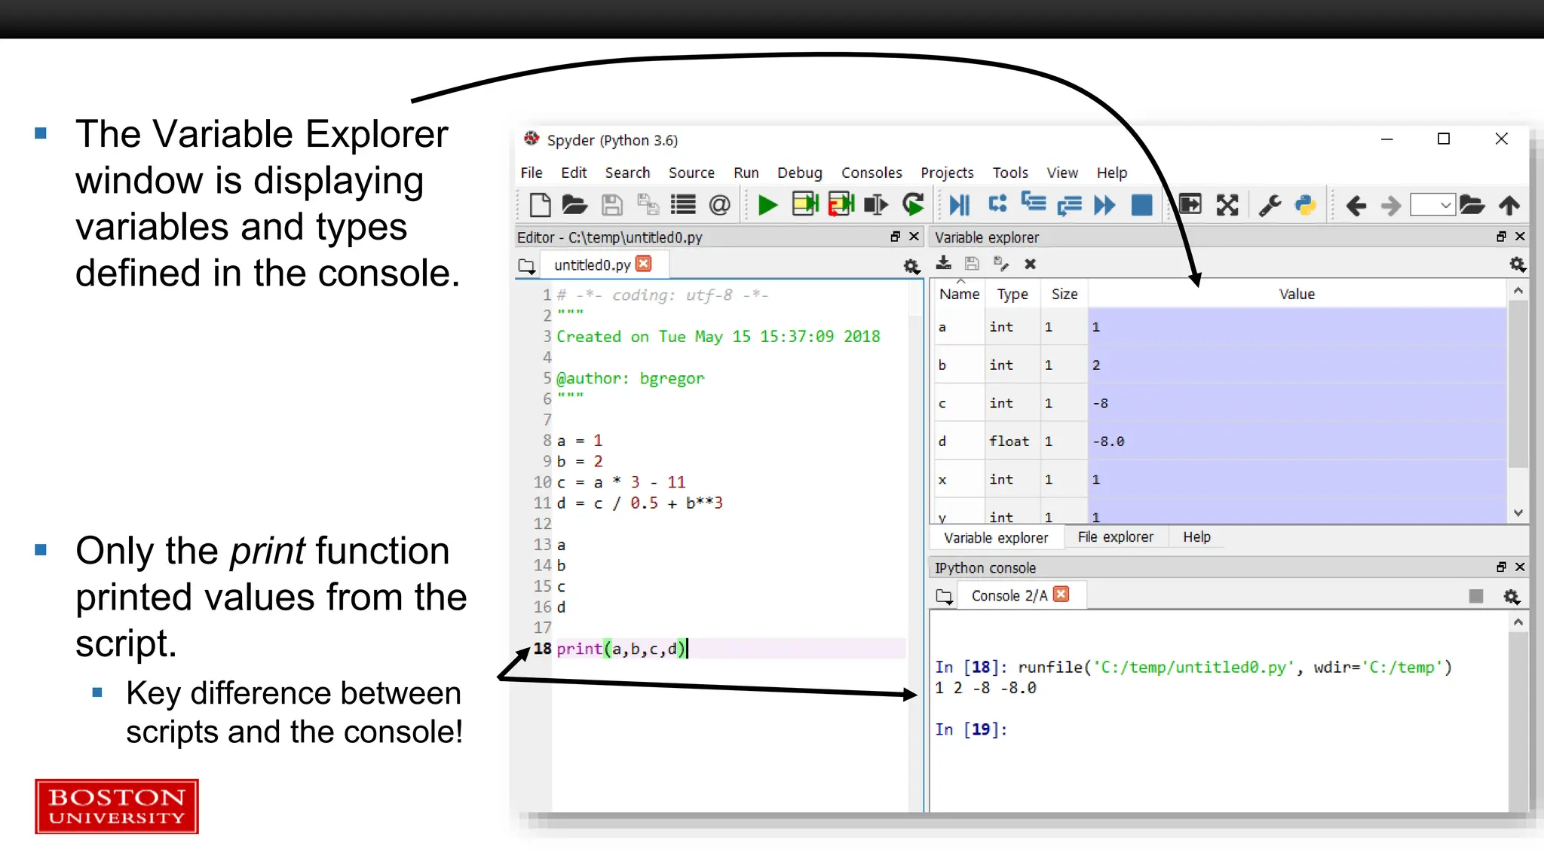1544x868 pixels.
Task: Open Preferences via wrench icon
Action: click(1270, 205)
